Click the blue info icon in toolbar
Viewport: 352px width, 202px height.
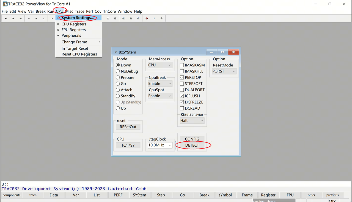pyautogui.click(x=154, y=18)
